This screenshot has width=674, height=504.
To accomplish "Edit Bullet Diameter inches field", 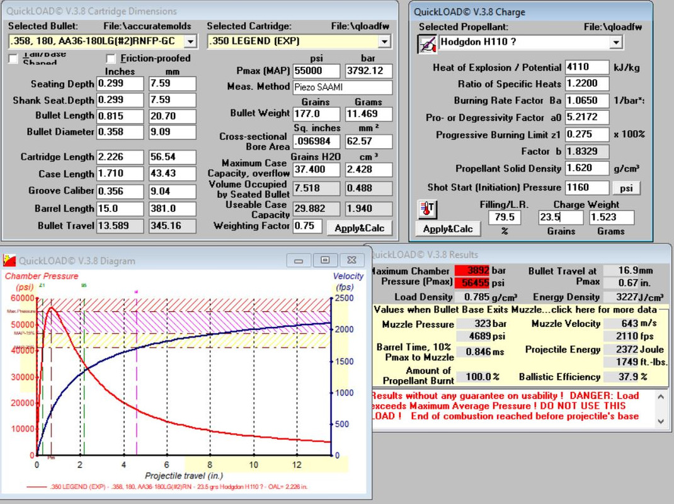I will pyautogui.click(x=120, y=132).
